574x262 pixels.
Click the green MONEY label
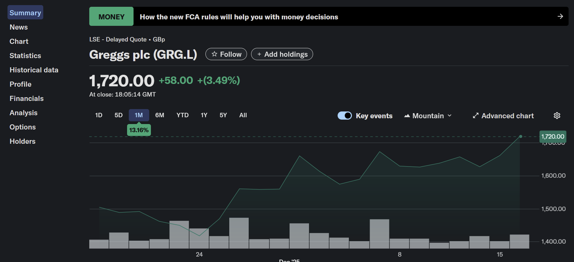coord(111,16)
